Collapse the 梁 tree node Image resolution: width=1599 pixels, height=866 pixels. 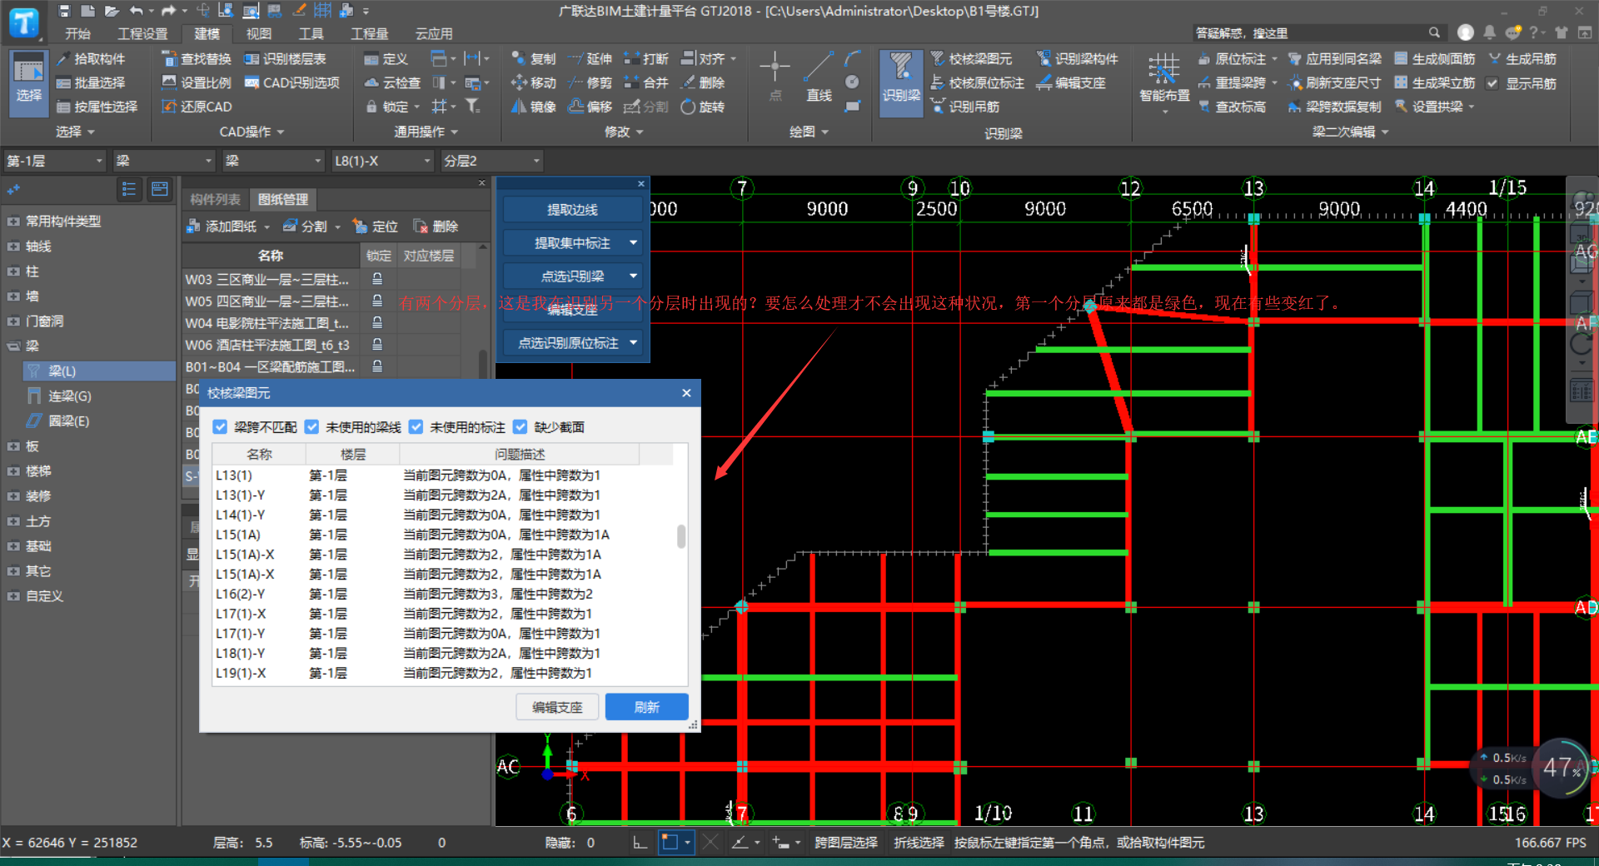coord(13,346)
